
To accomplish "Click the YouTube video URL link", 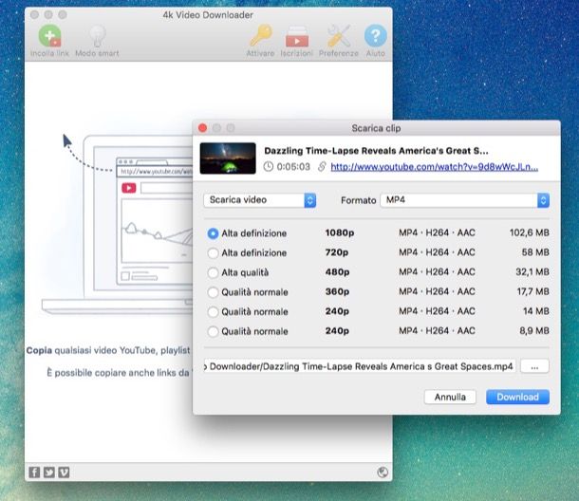I will (435, 167).
